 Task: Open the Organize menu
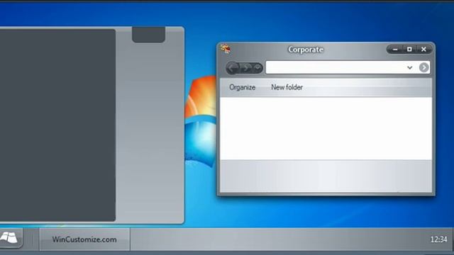pyautogui.click(x=243, y=87)
